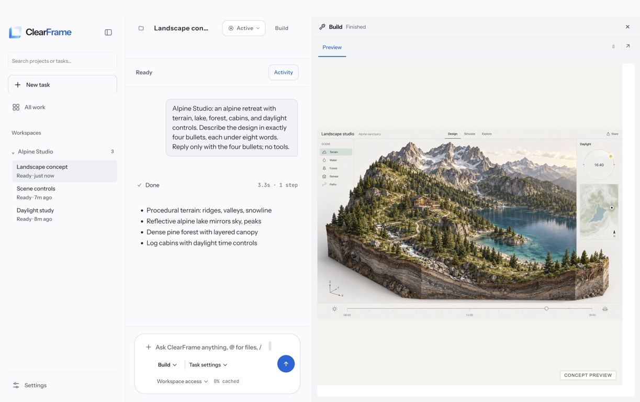Close the Build panel

pyautogui.click(x=627, y=27)
